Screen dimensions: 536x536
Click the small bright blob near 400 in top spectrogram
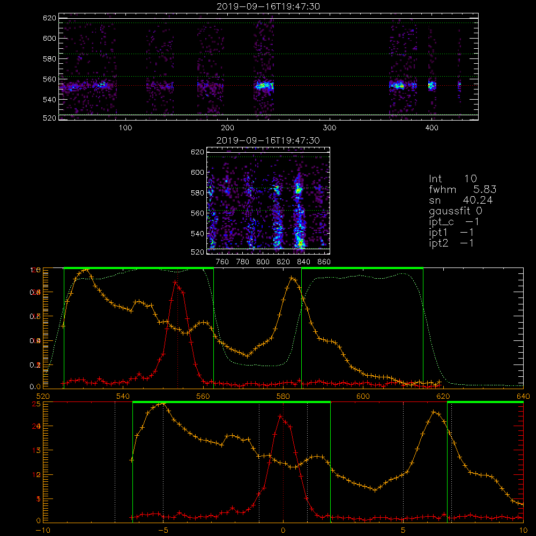[x=432, y=85]
